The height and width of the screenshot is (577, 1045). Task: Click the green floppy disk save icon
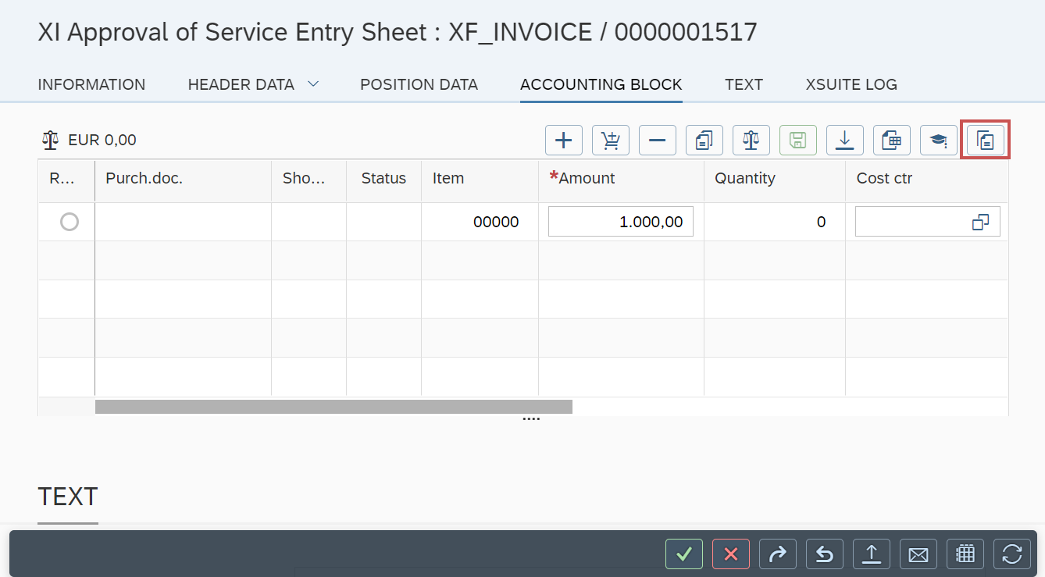point(797,141)
